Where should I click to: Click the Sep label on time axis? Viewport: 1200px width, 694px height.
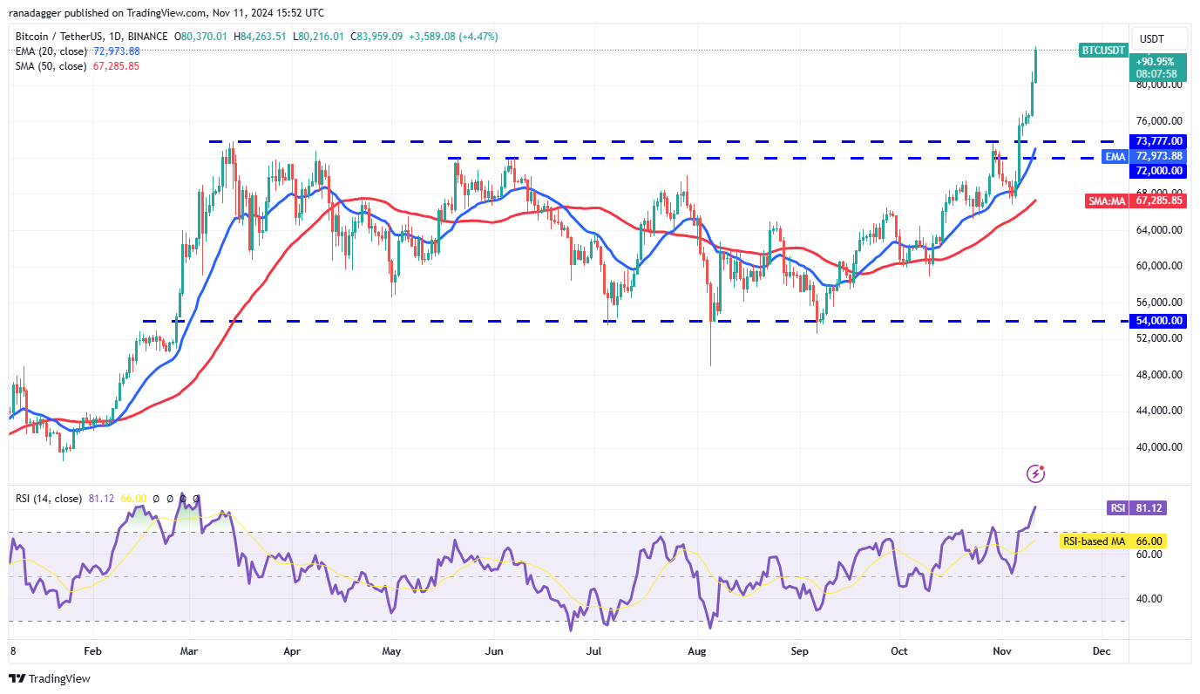801,651
